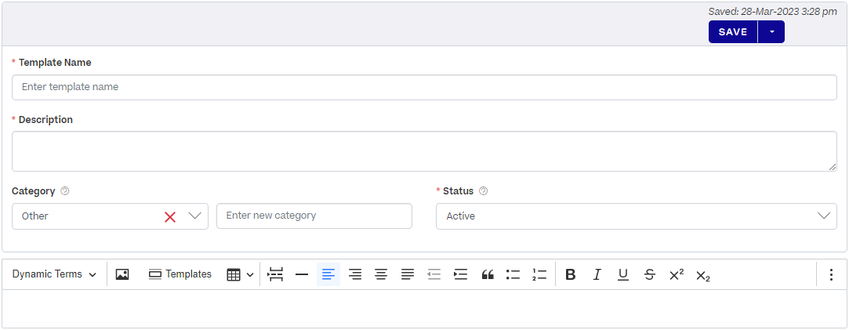Screen dimensions: 849x330
Task: Open the Templates menu item
Action: 180,274
